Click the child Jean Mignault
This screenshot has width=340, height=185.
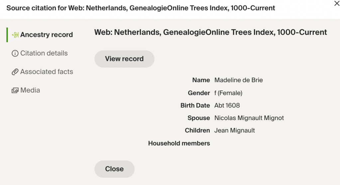[235, 131]
